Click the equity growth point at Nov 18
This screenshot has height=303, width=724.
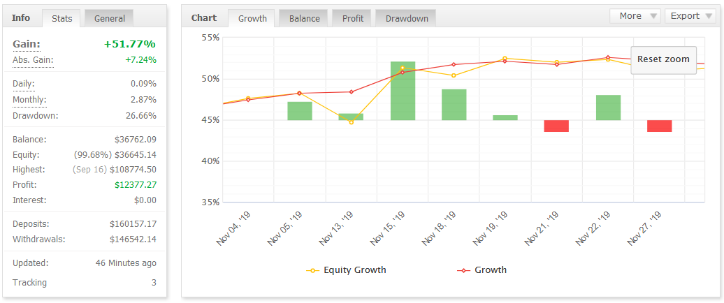454,75
